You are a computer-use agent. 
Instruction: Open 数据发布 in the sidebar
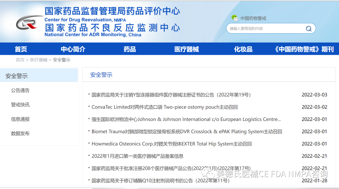(20, 134)
